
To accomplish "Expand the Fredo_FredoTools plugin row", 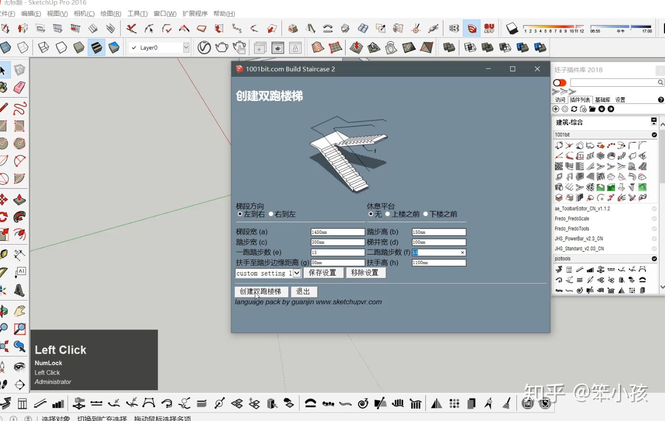I will coord(605,229).
